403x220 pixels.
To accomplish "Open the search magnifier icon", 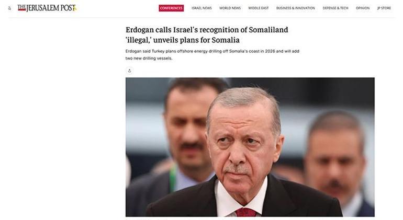I will coord(9,8).
